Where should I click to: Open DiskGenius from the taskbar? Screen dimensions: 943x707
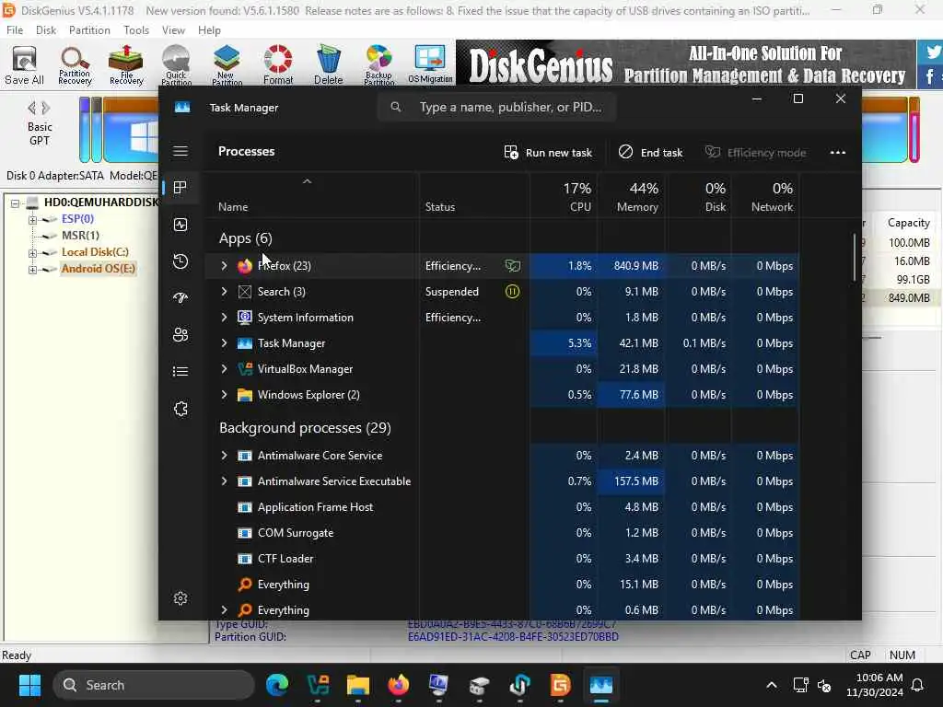click(560, 685)
